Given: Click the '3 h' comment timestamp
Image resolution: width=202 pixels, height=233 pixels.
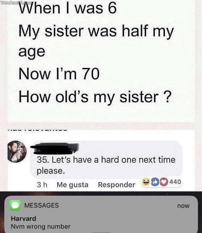Looking at the screenshot, I should pyautogui.click(x=42, y=185).
